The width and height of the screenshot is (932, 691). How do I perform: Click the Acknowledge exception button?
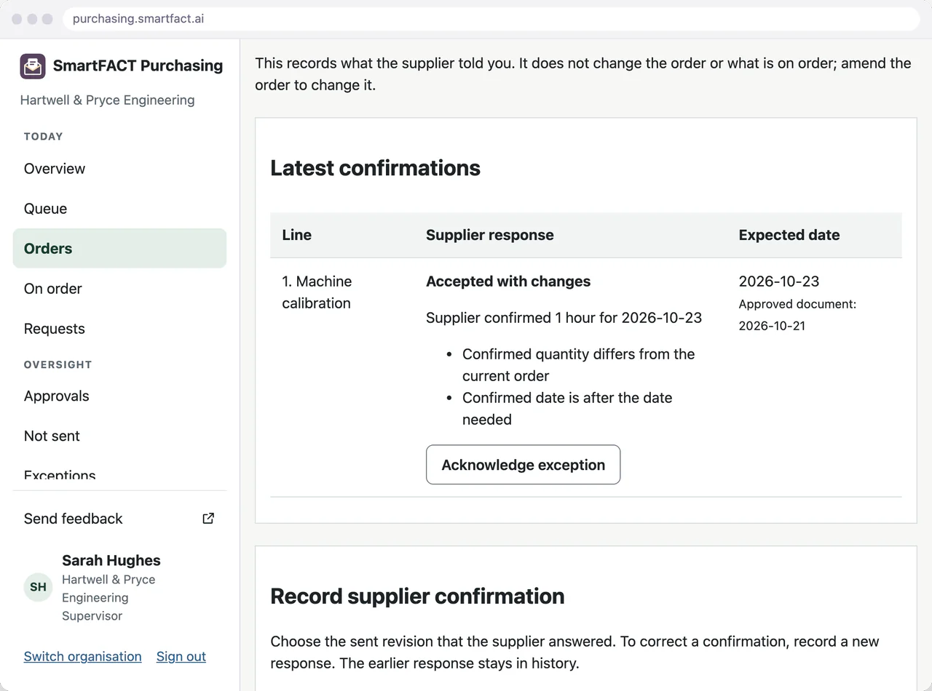523,465
